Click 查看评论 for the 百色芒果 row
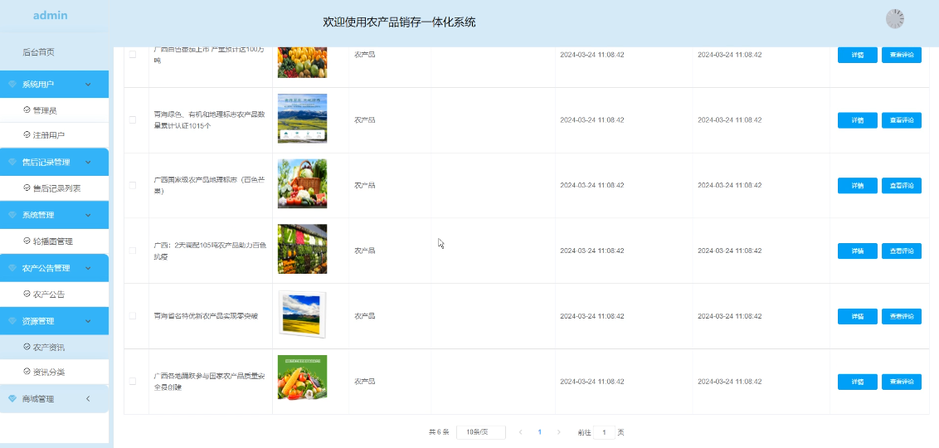 click(902, 185)
